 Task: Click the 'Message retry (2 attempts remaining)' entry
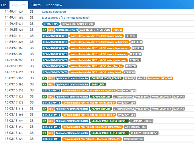click(66, 18)
